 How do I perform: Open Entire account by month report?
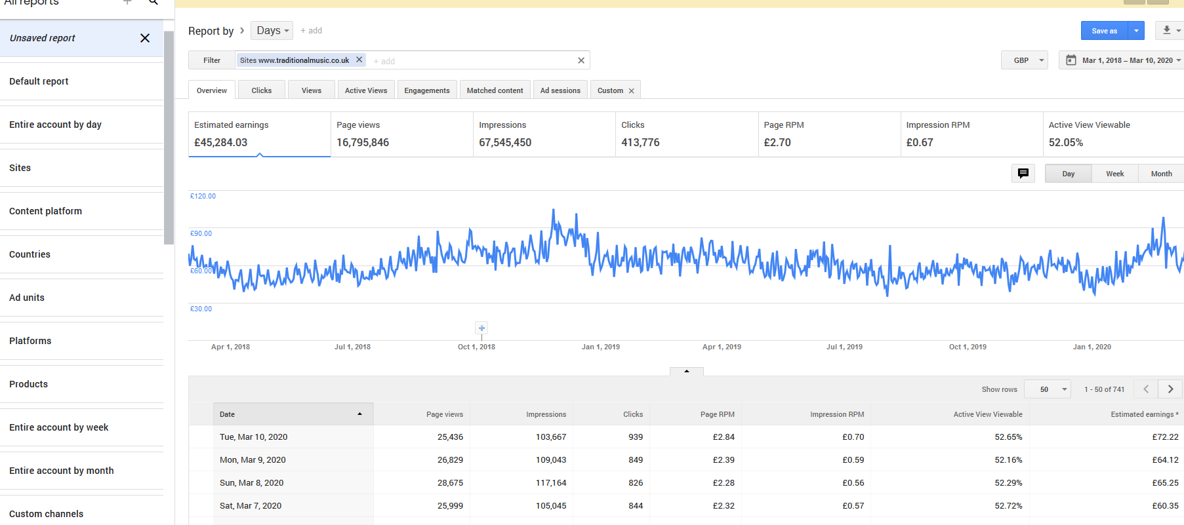pos(81,471)
